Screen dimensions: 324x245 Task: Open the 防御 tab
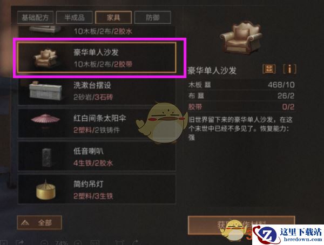(152, 18)
